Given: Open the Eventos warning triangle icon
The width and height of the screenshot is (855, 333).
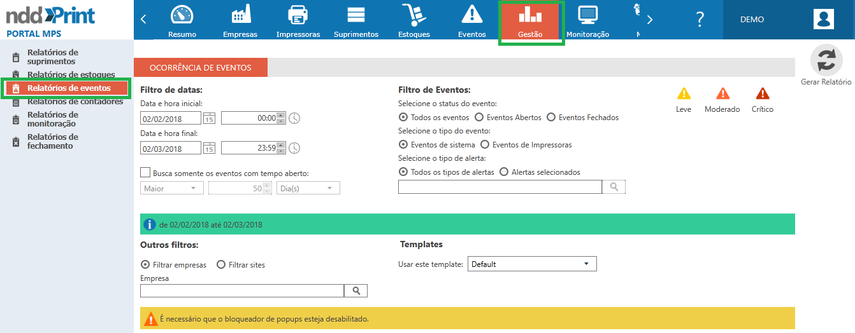Looking at the screenshot, I should [x=472, y=15].
